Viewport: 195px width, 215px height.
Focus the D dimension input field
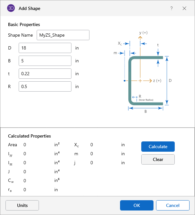point(45,48)
